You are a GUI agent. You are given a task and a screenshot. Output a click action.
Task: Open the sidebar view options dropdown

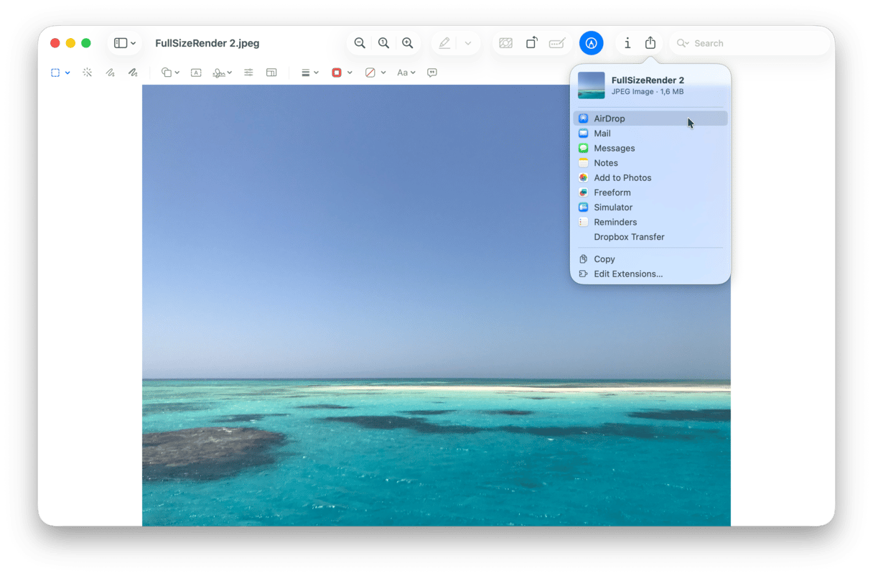[125, 43]
